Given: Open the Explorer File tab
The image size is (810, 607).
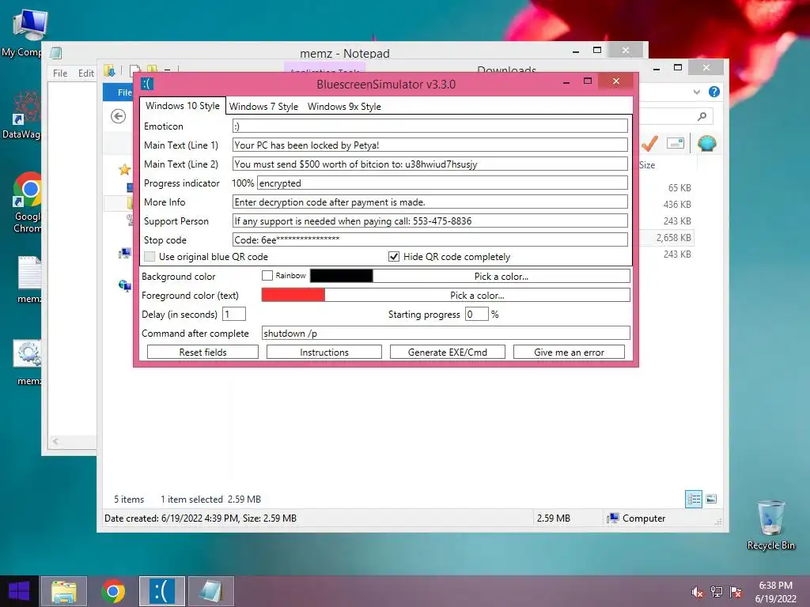Looking at the screenshot, I should click(119, 92).
